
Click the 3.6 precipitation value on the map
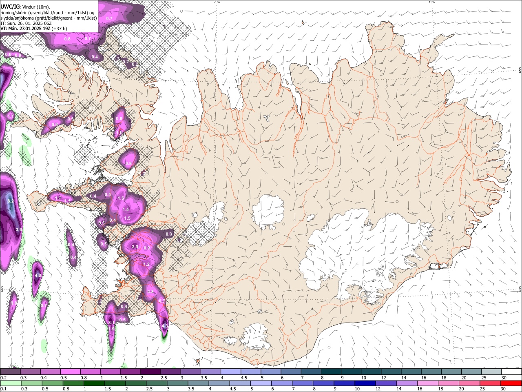coord(18,229)
